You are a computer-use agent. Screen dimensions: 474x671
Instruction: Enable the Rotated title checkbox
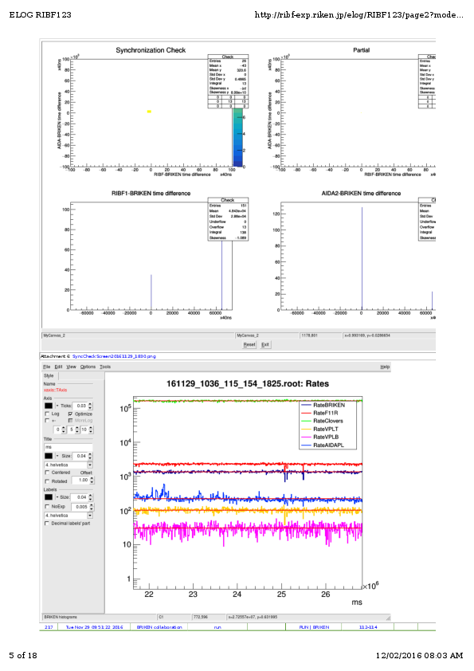tap(47, 481)
